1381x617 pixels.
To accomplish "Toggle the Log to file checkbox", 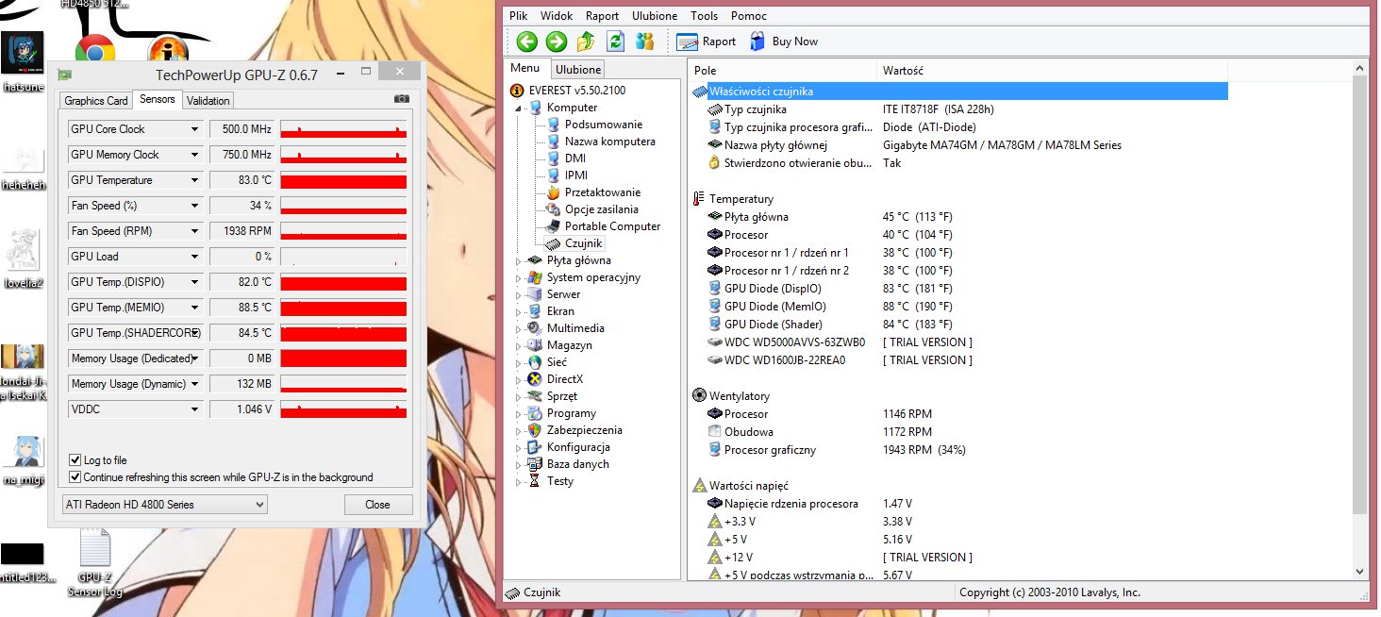I will pyautogui.click(x=75, y=460).
